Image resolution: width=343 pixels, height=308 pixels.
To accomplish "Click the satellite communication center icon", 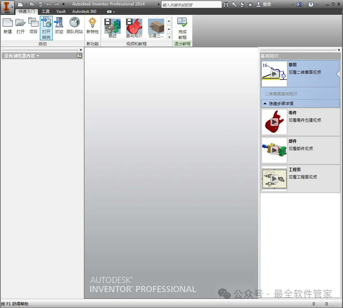I will (x=242, y=4).
